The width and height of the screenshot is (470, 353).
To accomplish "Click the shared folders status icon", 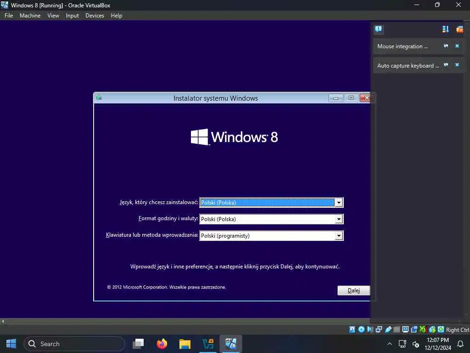I will pyautogui.click(x=397, y=329).
